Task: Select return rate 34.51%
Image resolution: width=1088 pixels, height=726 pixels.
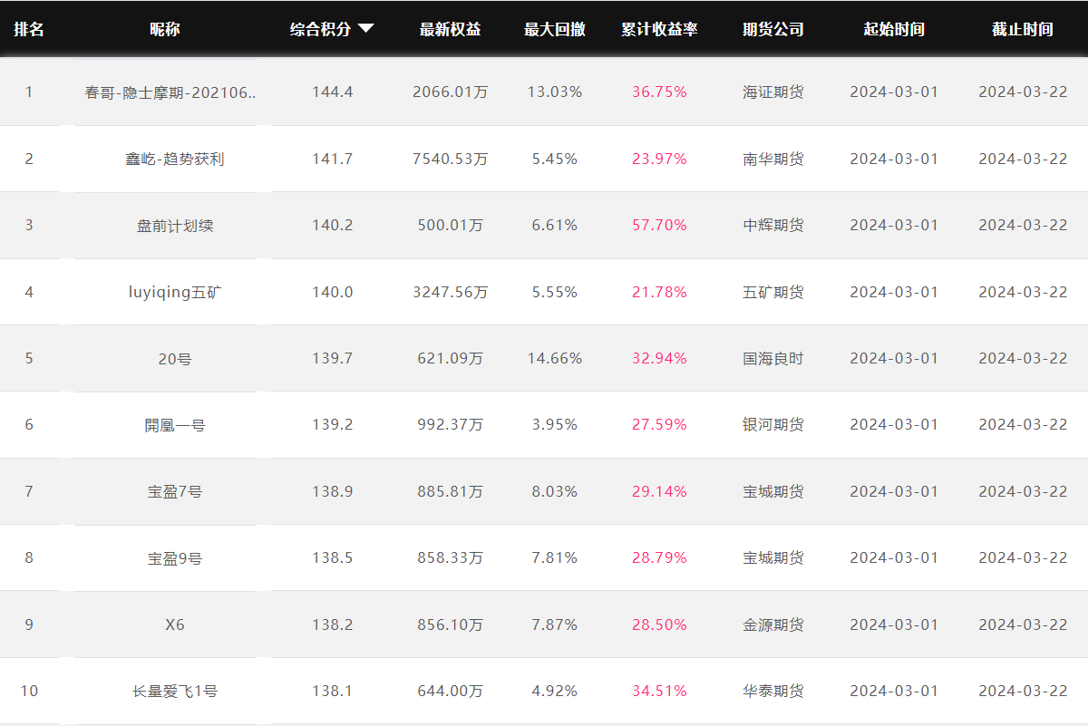Action: (659, 691)
